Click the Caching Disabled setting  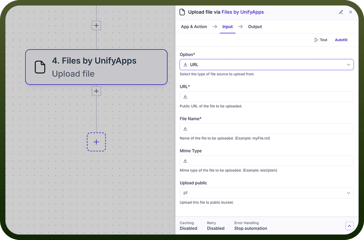click(x=188, y=226)
